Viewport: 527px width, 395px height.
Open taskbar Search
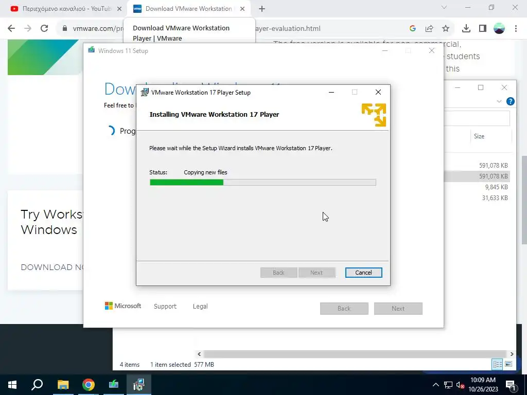coord(37,385)
